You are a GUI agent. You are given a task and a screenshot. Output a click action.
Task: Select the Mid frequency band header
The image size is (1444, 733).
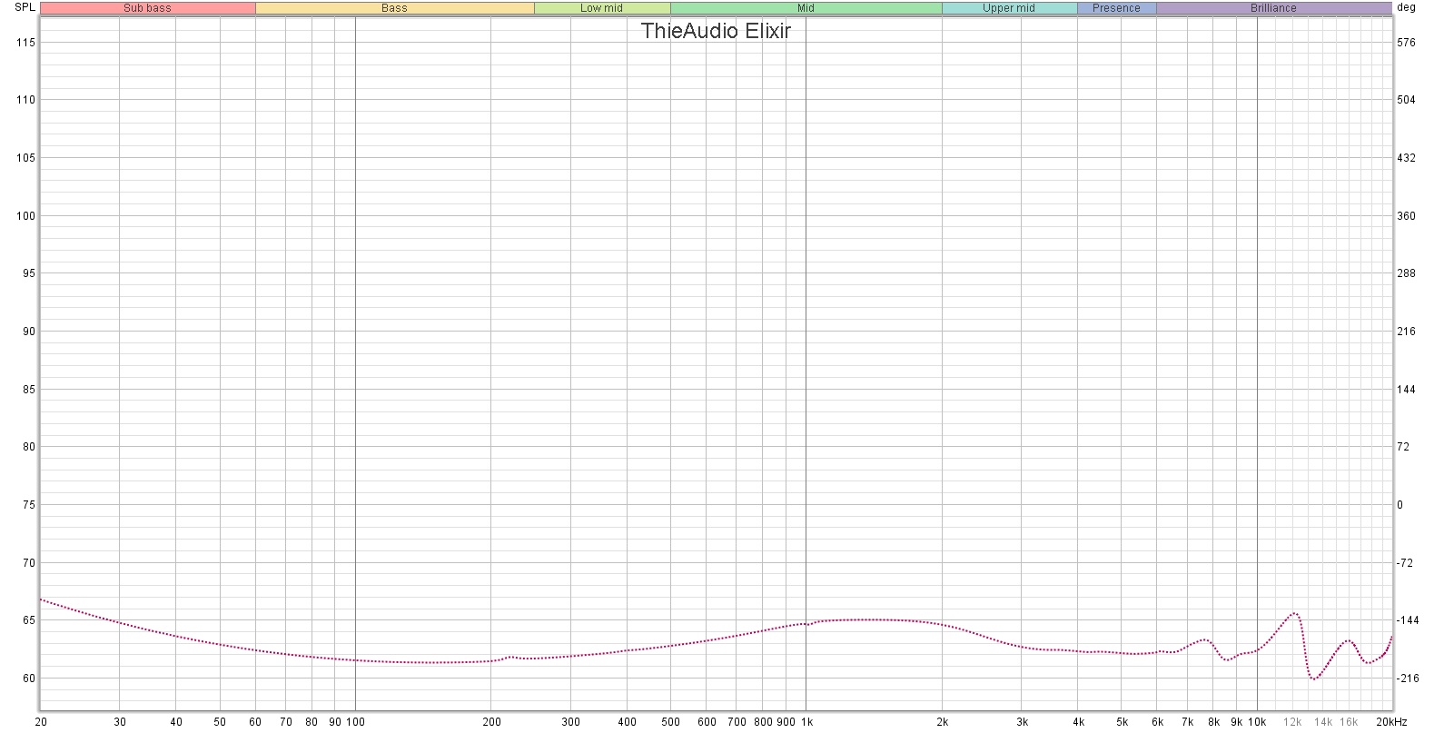click(806, 8)
